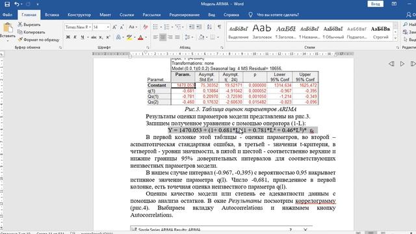Open the font color dropdown arrow

[146, 37]
